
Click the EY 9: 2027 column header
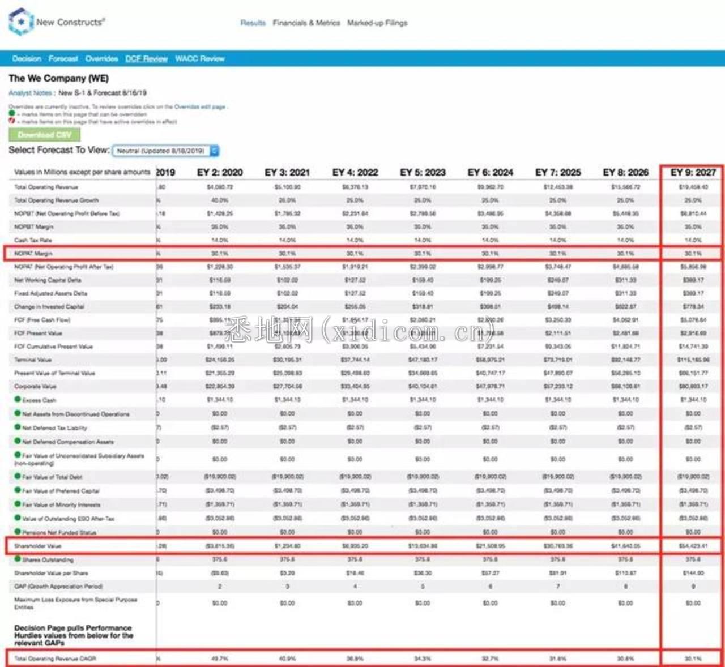pyautogui.click(x=693, y=172)
